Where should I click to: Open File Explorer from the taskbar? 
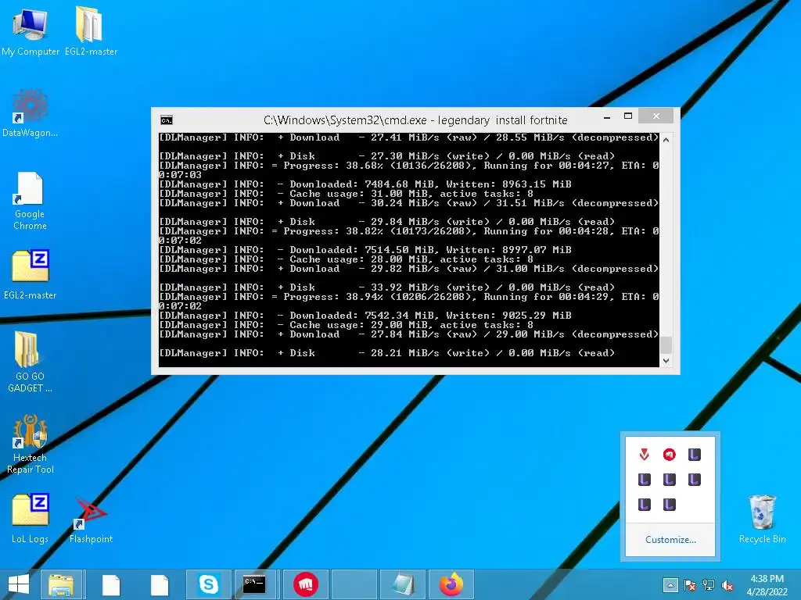pos(61,584)
